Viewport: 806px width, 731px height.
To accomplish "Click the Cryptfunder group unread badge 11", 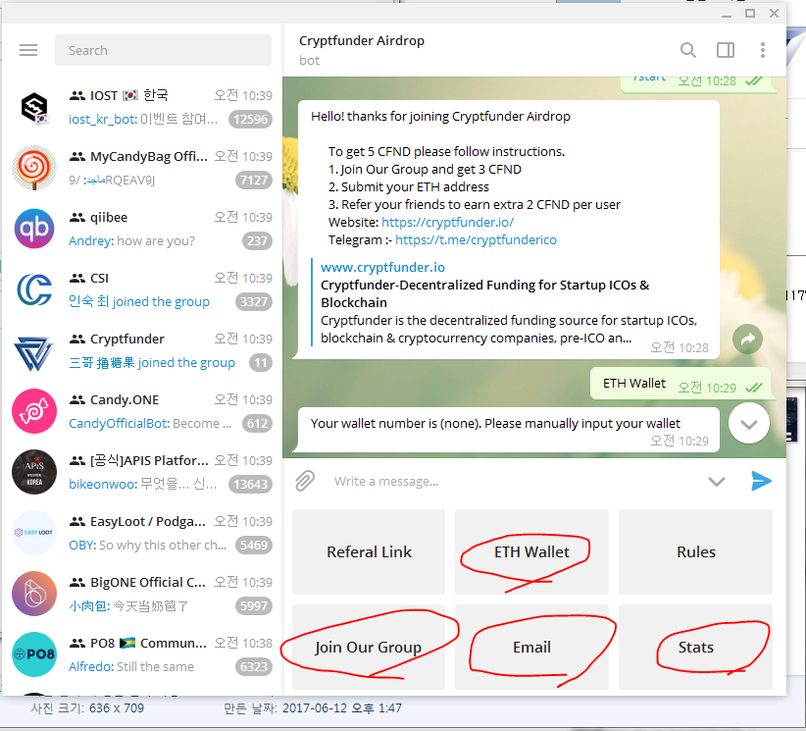I will [x=261, y=363].
